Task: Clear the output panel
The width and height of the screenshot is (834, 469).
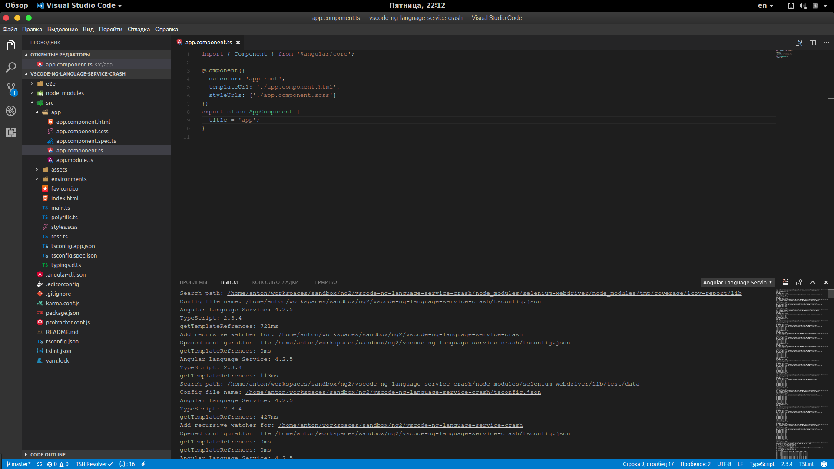Action: pyautogui.click(x=785, y=282)
